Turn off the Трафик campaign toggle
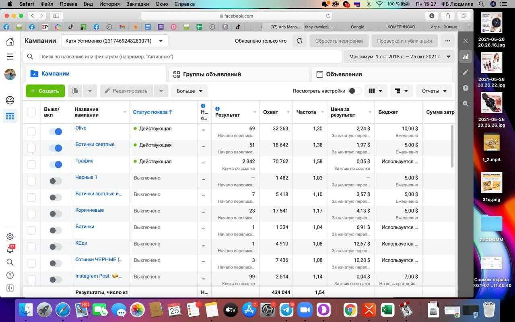Screen dimensions: 515x322 point(56,165)
